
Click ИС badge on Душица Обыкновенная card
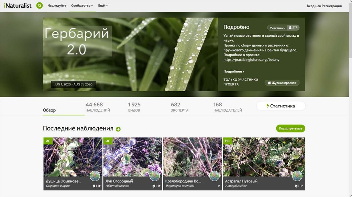coord(48,141)
